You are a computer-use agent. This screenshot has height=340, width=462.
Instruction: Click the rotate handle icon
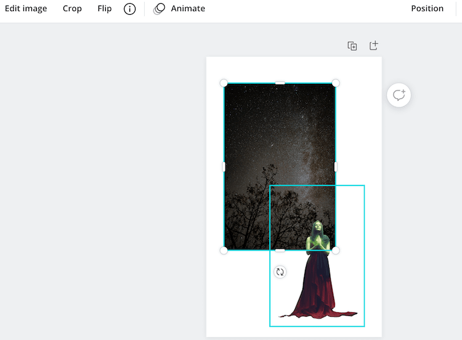pyautogui.click(x=280, y=272)
